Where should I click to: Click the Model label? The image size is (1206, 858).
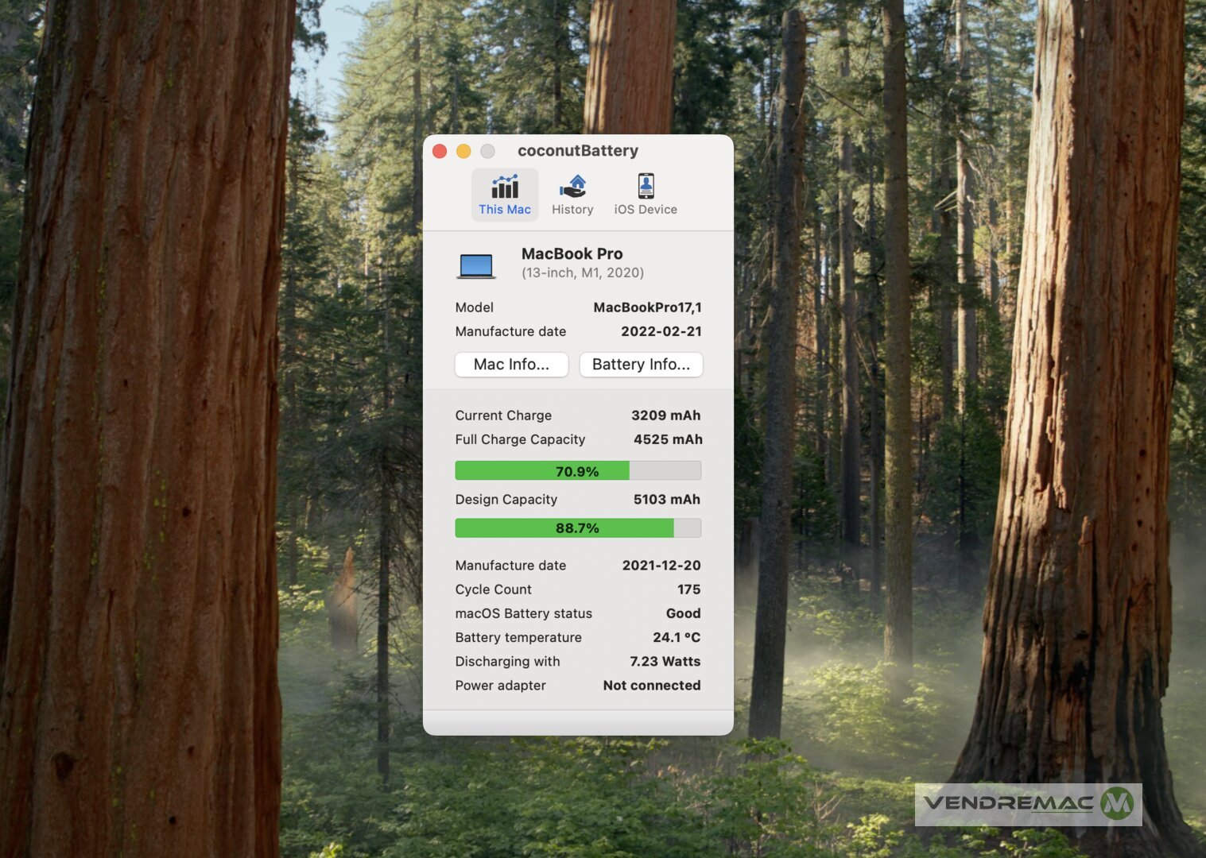coord(475,307)
